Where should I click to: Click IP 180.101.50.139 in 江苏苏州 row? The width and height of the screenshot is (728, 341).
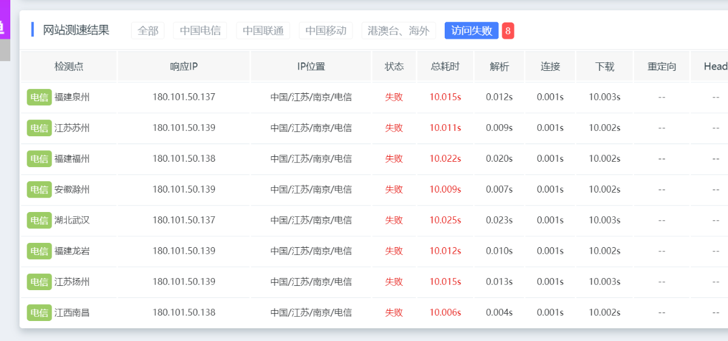pyautogui.click(x=184, y=128)
